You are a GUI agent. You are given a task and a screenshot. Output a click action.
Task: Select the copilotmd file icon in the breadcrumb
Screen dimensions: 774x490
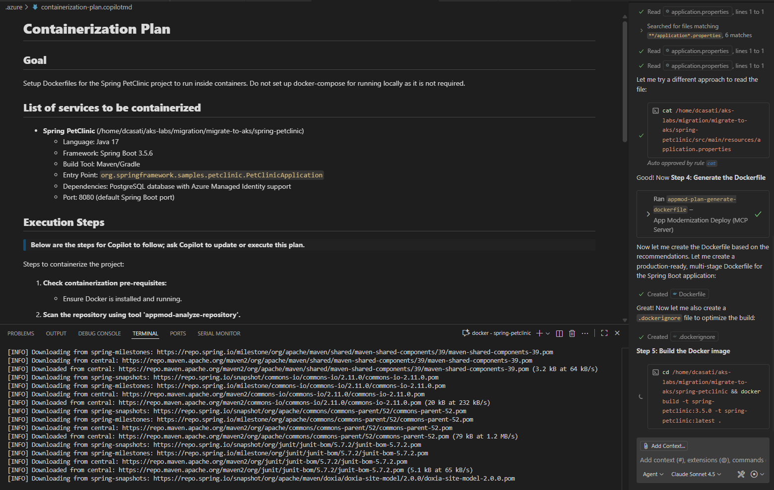click(35, 7)
